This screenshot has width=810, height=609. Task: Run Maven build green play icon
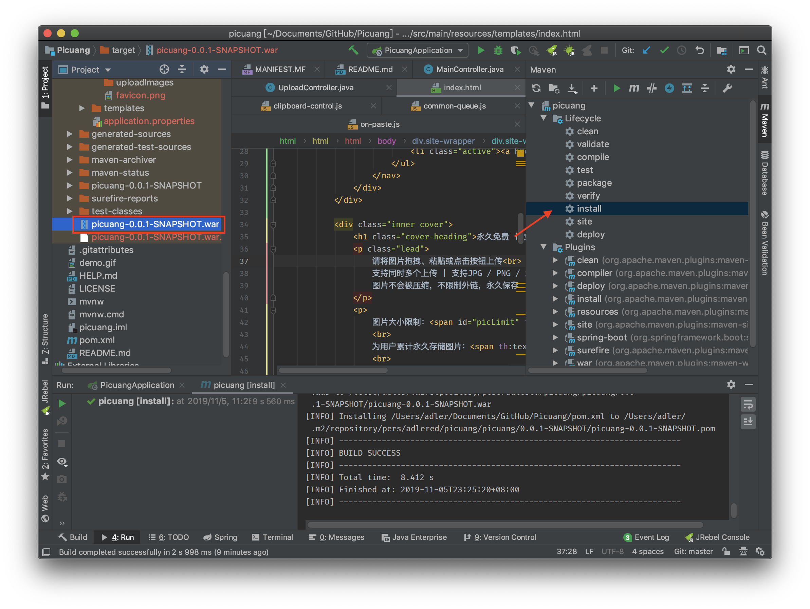click(x=616, y=88)
